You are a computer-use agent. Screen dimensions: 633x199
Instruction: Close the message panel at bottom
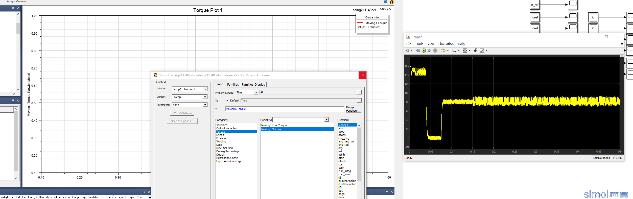tap(149, 192)
